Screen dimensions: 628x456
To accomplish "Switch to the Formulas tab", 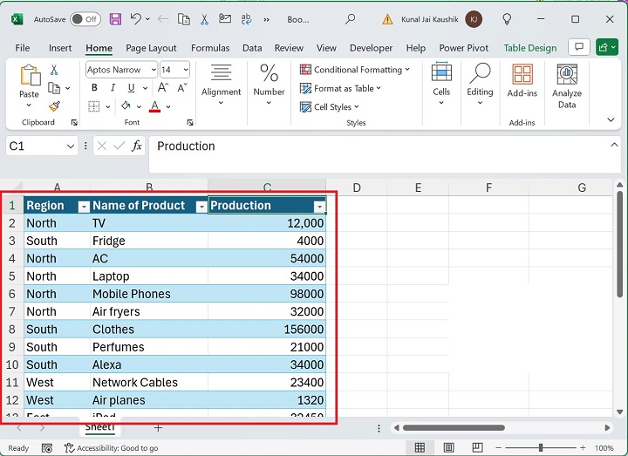I will point(210,48).
